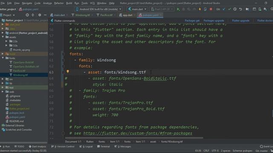Open the main.dart run configuration dropdown
The height and width of the screenshot is (153, 273).
[137, 9]
